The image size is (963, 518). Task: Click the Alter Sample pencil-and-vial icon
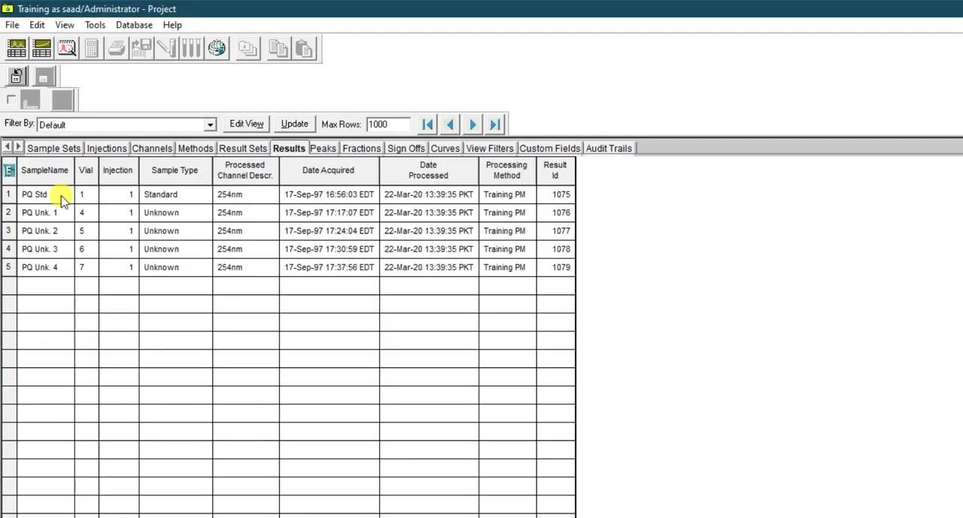pyautogui.click(x=166, y=49)
